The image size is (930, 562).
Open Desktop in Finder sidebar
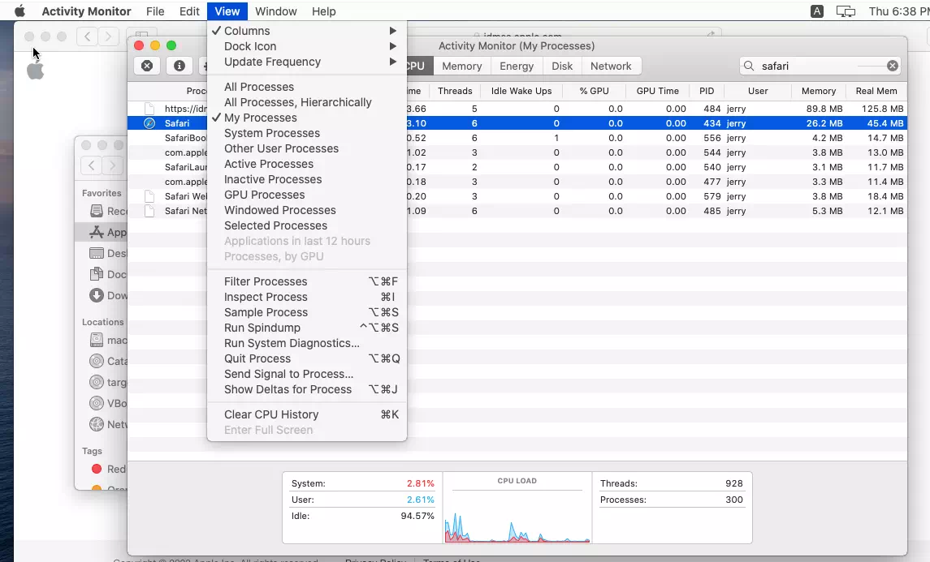107,254
